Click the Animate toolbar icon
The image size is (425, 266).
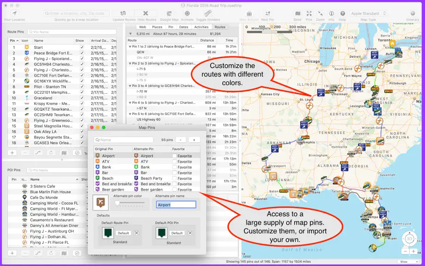[x=187, y=13]
